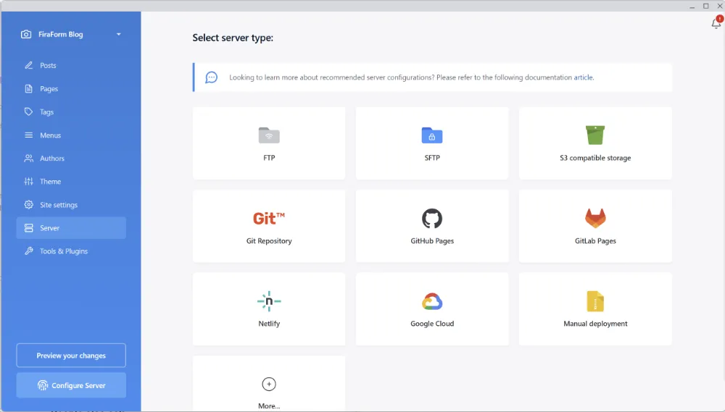Viewport: 725px width, 412px height.
Task: Click the document icon next to Pages
Action: coord(29,88)
